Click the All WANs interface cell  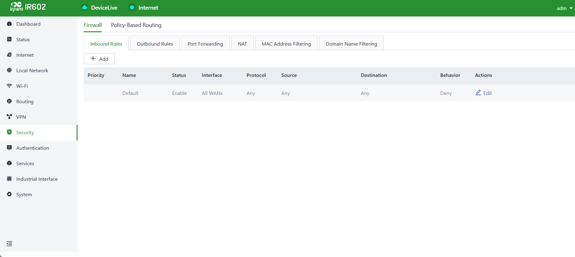pos(212,93)
